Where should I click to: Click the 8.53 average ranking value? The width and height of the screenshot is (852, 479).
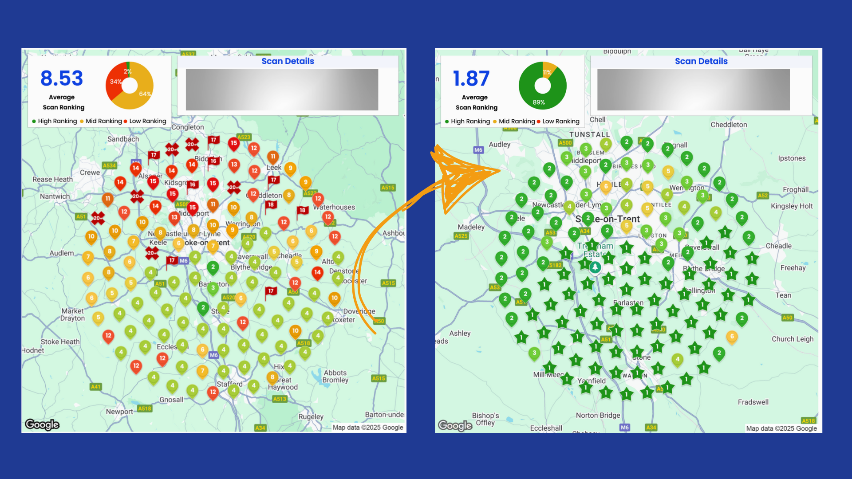point(62,78)
